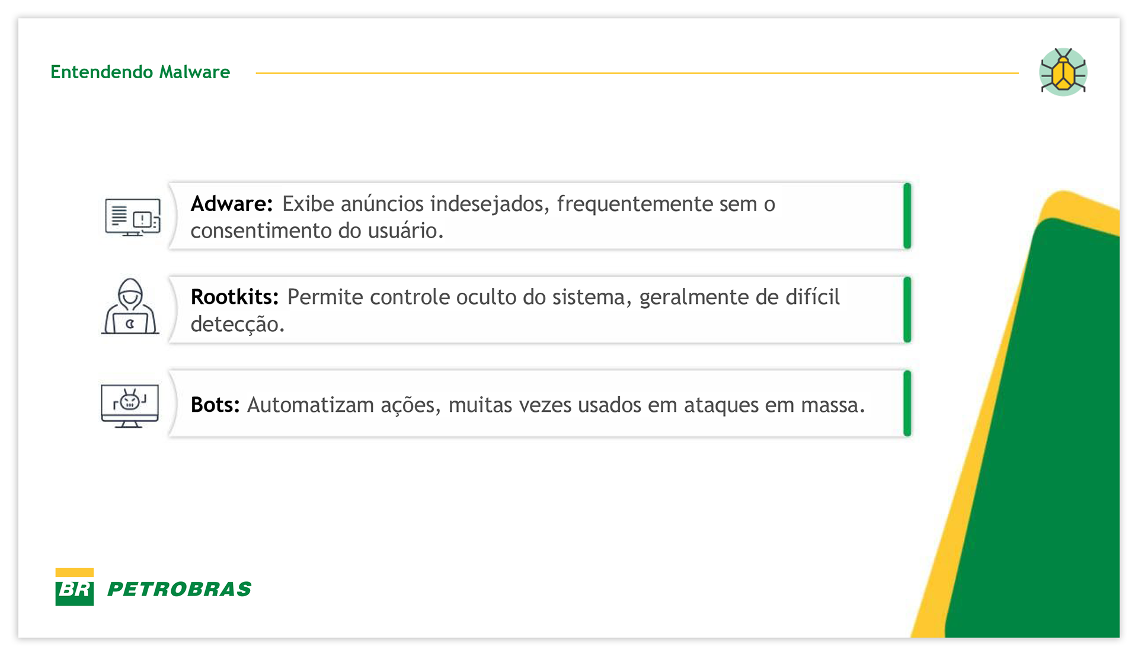This screenshot has height=656, width=1138.
Task: Click the bold 'Adware:' label
Action: [x=231, y=204]
